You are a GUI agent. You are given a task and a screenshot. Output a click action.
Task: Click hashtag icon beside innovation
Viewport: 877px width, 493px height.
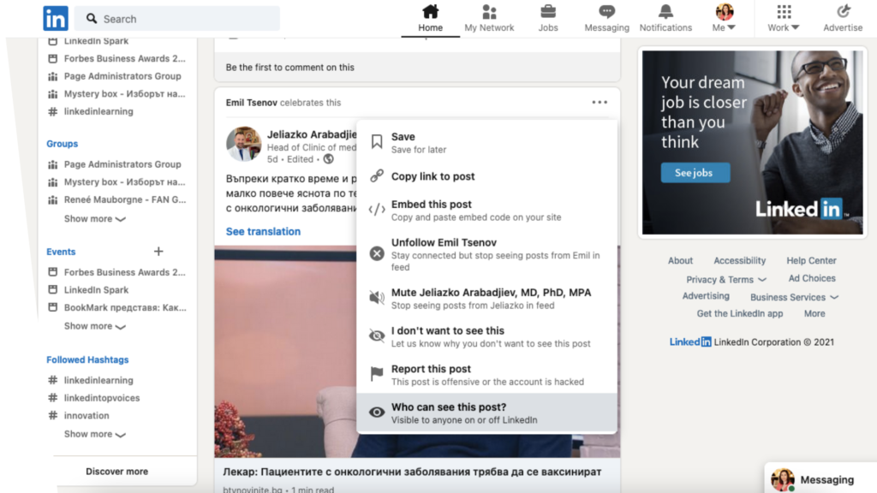tap(52, 415)
